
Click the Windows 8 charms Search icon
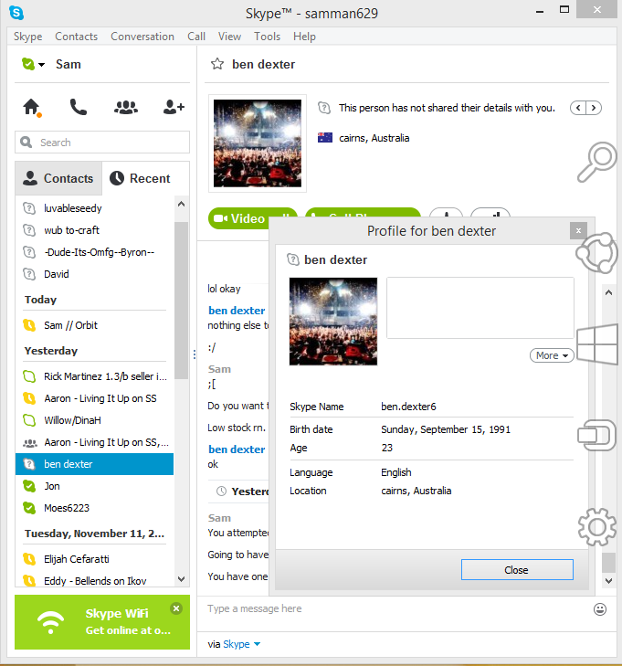click(x=598, y=162)
